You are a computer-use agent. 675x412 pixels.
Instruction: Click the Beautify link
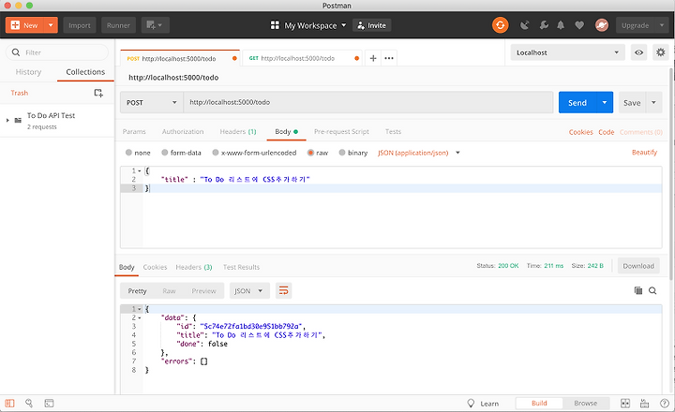point(644,153)
